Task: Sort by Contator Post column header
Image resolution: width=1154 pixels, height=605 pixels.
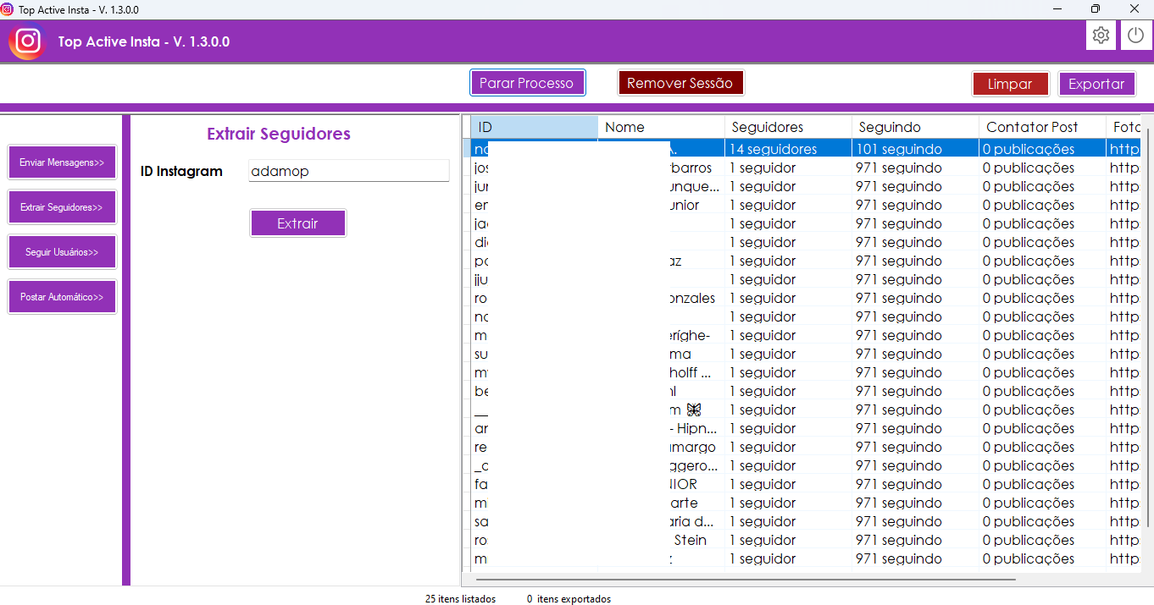Action: [x=1042, y=127]
